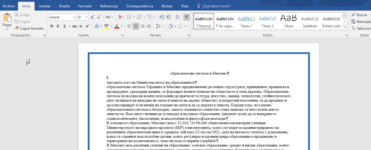Switch to the Correspondencia tab

[140, 6]
